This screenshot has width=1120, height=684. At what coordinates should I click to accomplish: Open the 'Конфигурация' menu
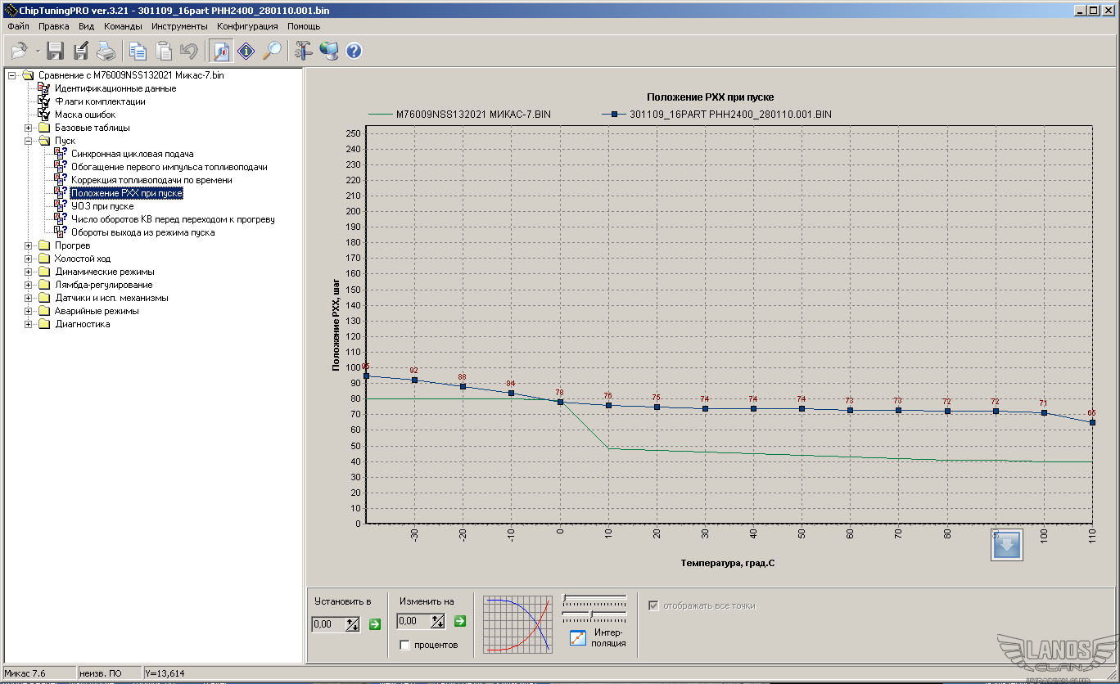[247, 26]
